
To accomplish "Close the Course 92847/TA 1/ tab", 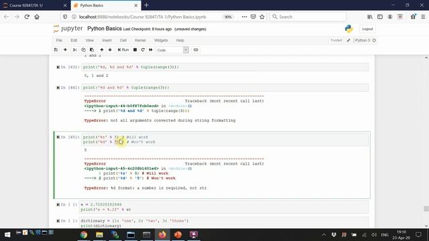I will [x=65, y=5].
